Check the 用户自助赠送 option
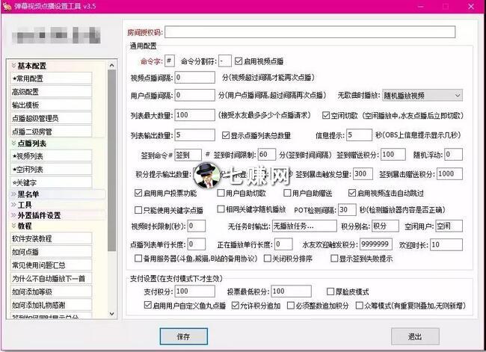The height and width of the screenshot is (352, 486). click(287, 193)
